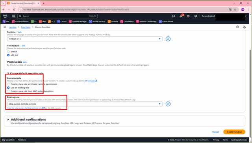Go to Lambda breadcrumb

point(13,27)
